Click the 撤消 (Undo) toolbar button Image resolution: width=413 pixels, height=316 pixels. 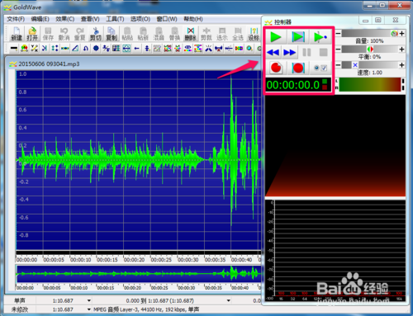click(x=64, y=34)
